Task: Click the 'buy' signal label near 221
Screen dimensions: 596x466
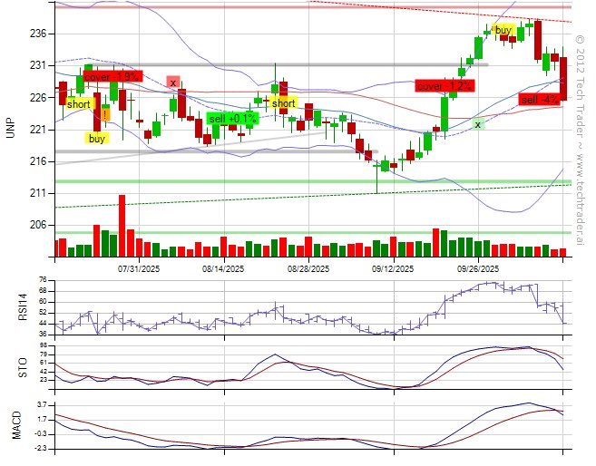Action: point(97,139)
